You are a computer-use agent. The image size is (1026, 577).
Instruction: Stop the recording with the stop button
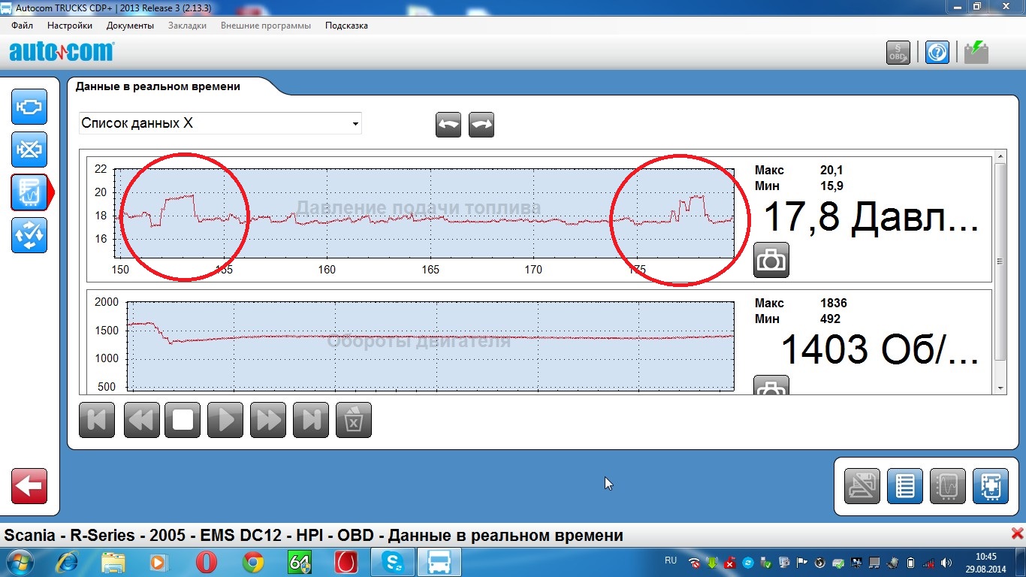183,419
